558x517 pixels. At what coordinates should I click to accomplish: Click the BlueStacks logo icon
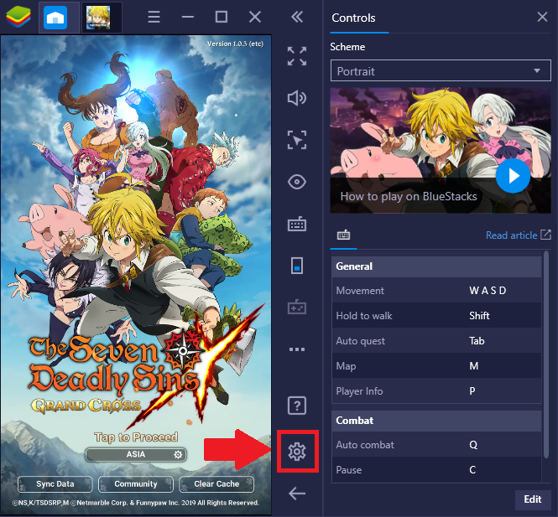tap(18, 17)
